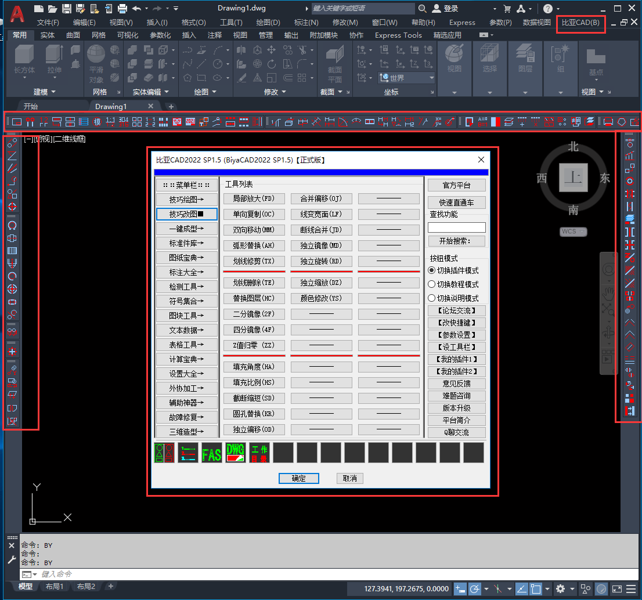The image size is (642, 600).
Task: Click the 截面平面 section plane tool
Action: 334,64
